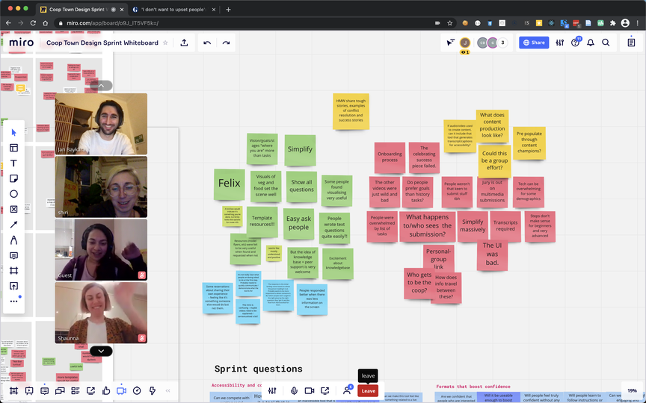Image resolution: width=646 pixels, height=403 pixels.
Task: Search the board
Action: click(606, 43)
